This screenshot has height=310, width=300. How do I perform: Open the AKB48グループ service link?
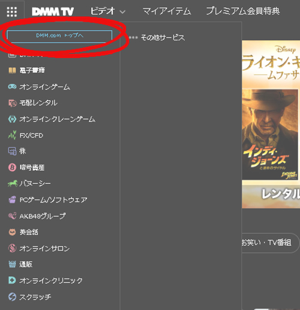(43, 216)
